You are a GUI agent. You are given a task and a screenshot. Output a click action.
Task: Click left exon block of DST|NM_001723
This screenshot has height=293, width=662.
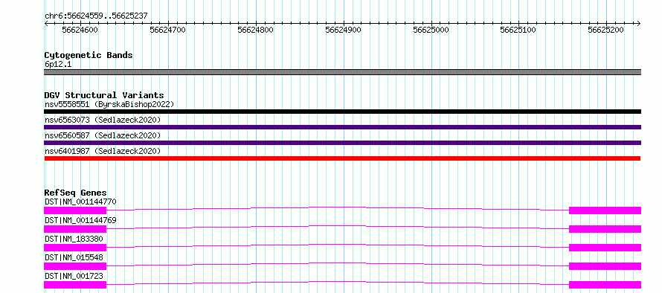[x=75, y=285]
